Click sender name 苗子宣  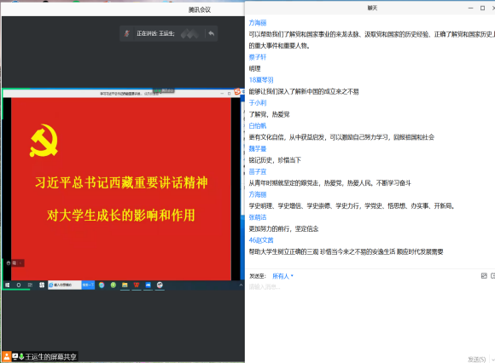[x=258, y=172]
